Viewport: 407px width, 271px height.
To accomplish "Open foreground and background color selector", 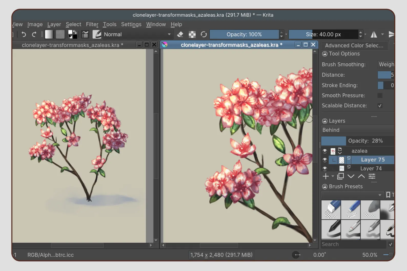I will [x=73, y=34].
